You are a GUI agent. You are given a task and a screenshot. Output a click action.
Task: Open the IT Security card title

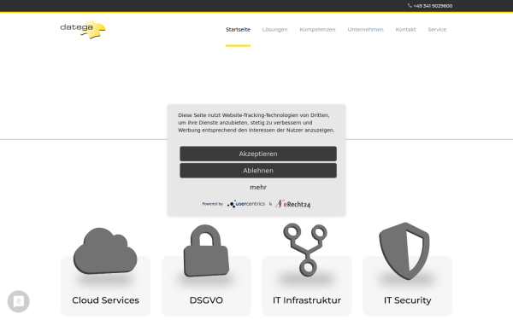click(x=407, y=300)
